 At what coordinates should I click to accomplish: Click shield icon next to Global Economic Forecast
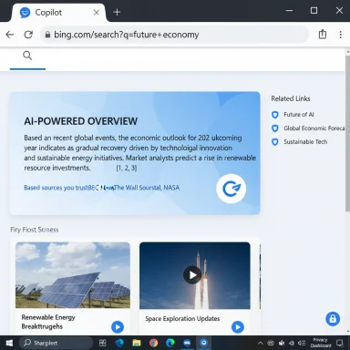click(x=275, y=129)
